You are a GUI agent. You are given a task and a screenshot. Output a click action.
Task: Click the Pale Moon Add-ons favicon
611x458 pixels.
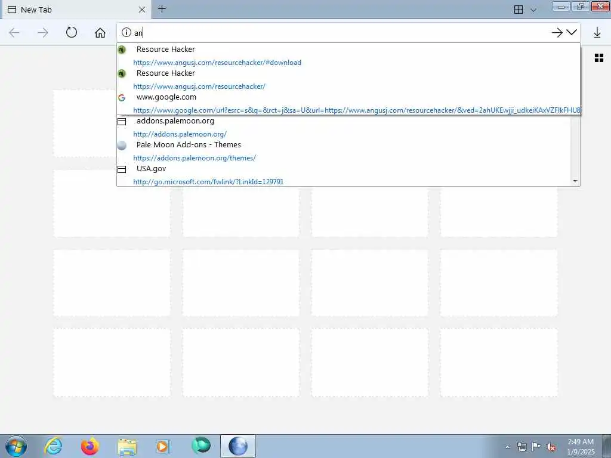click(x=122, y=146)
